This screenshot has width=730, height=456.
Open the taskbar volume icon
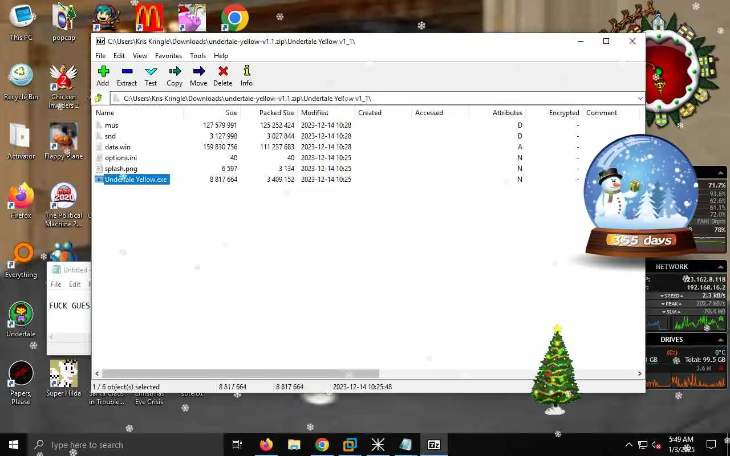click(x=656, y=445)
